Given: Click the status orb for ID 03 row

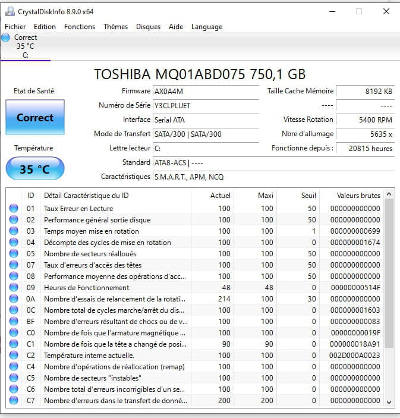Looking at the screenshot, I should [x=14, y=231].
